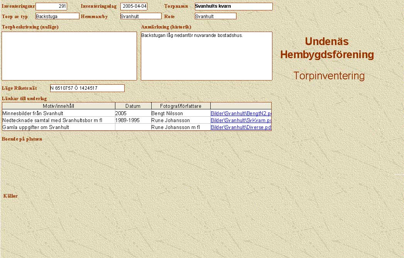
Task: Select the Fotograf/författare column header
Action: pos(181,106)
